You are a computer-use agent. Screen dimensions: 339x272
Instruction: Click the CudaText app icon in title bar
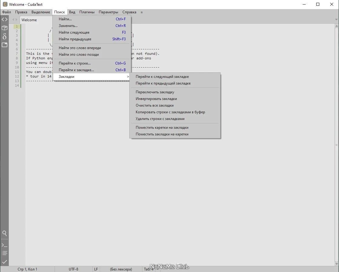pos(5,4)
